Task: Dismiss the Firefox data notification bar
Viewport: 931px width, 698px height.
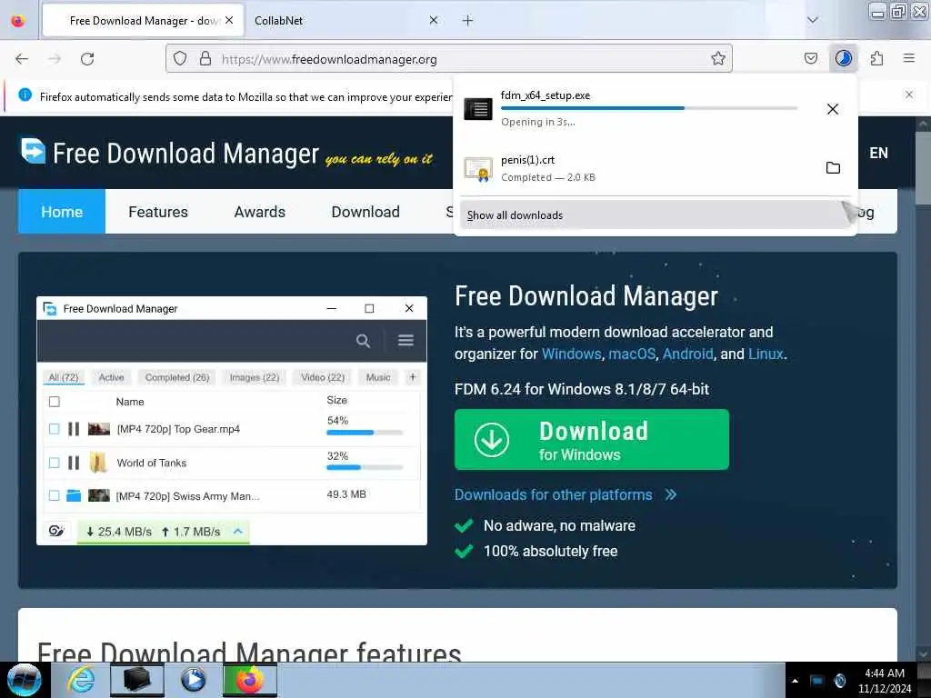Action: point(909,95)
